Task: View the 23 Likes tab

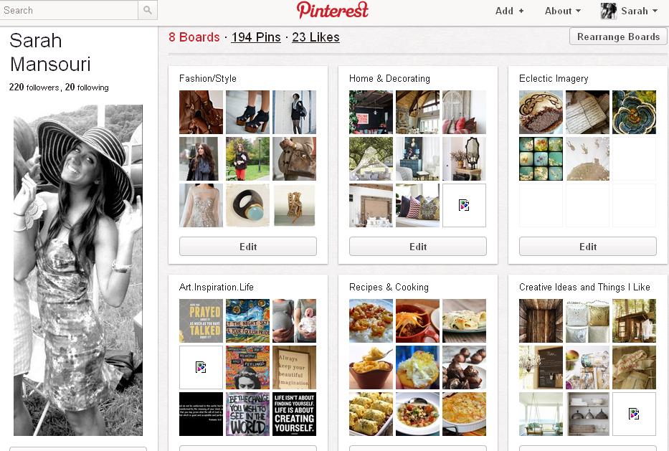Action: (315, 37)
